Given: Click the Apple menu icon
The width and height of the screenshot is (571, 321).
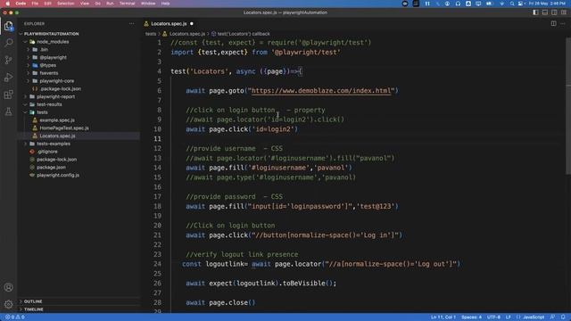Looking at the screenshot, I should tap(7, 4).
